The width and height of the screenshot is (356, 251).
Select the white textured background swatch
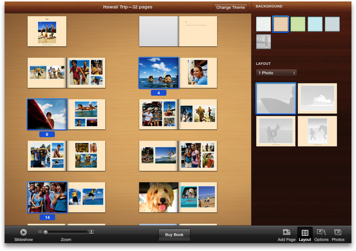coord(264,24)
